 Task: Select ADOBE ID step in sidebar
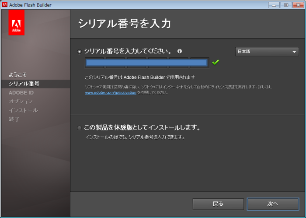pyautogui.click(x=21, y=93)
